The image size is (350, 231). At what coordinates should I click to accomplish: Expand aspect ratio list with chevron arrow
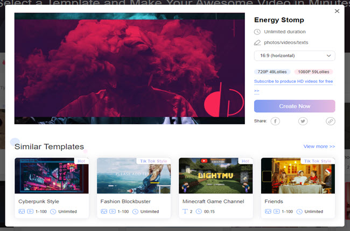pos(328,56)
